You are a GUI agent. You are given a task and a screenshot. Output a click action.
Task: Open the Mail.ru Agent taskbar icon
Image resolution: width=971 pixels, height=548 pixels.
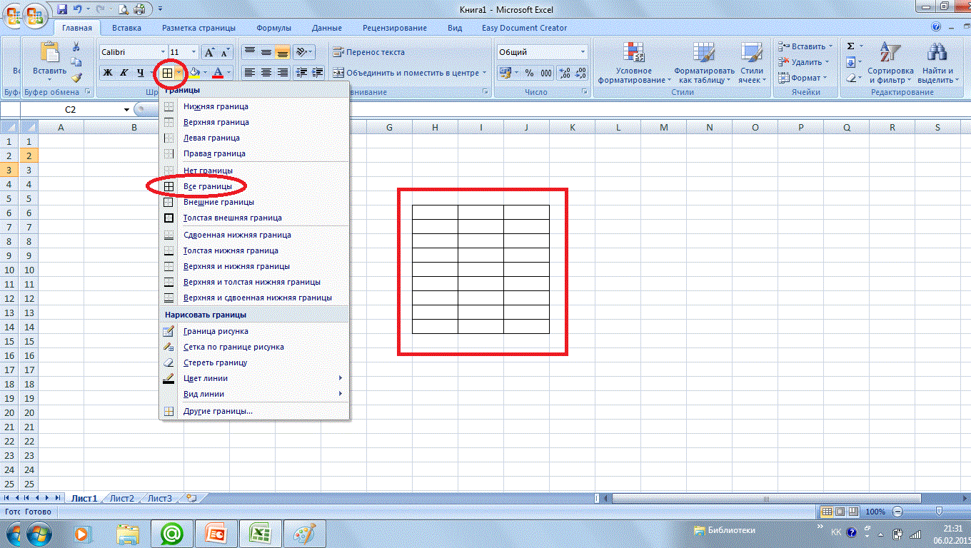[x=172, y=533]
